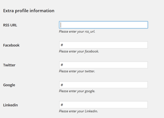
Task: Click the Linkedin field label
Action: point(10,105)
